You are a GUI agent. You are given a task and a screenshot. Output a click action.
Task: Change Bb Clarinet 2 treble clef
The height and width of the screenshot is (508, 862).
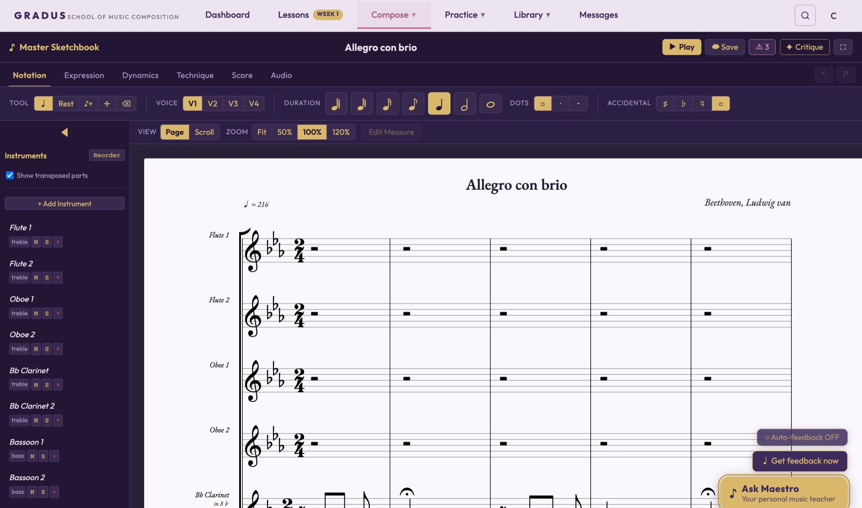[x=20, y=420]
